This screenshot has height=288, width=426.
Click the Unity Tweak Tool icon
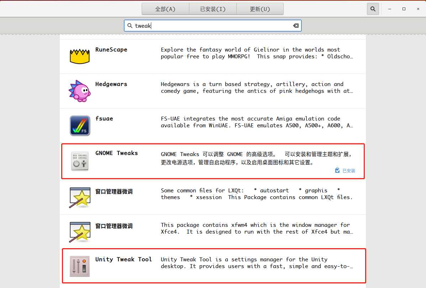[x=80, y=266]
